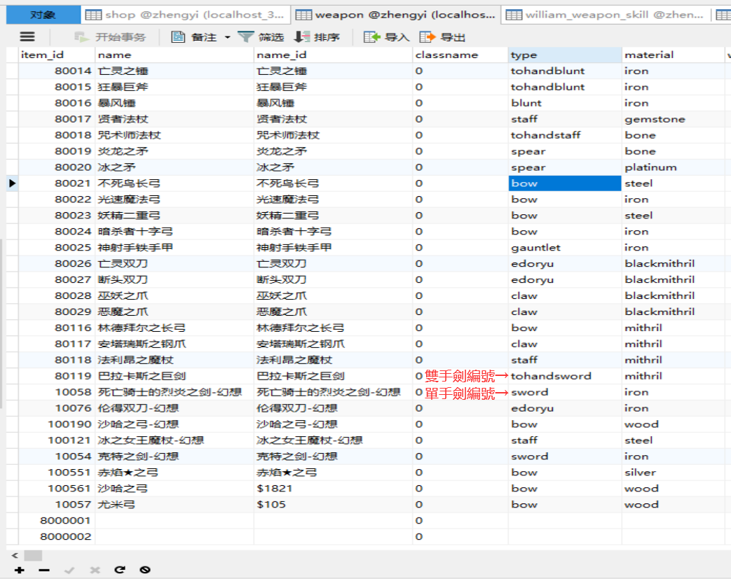Screen dimensions: 731x579
Task: Click name cell 尤米弓
Action: [175, 505]
